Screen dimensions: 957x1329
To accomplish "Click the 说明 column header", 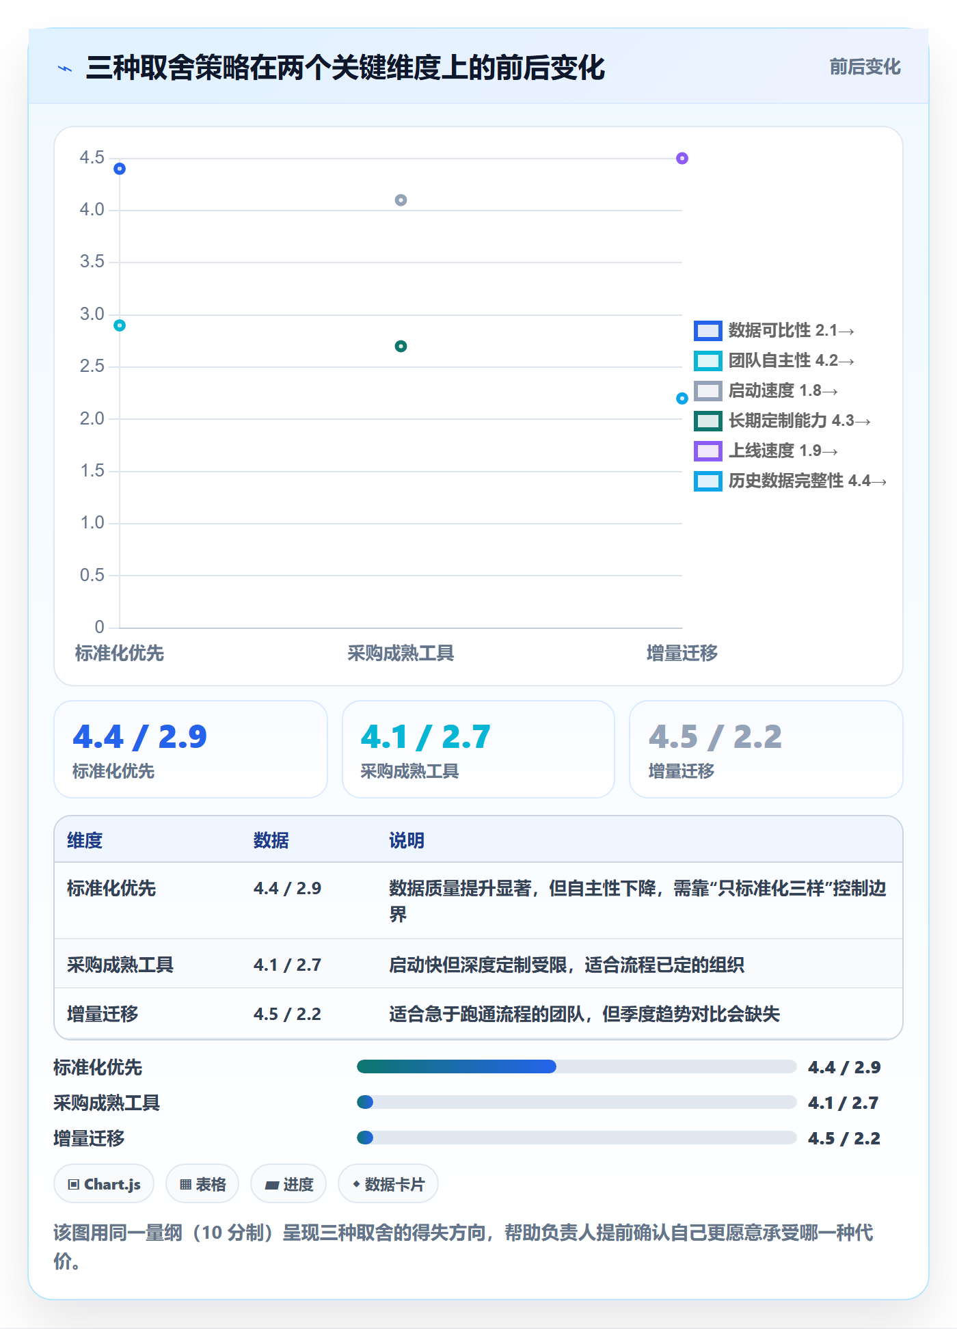I will click(407, 840).
